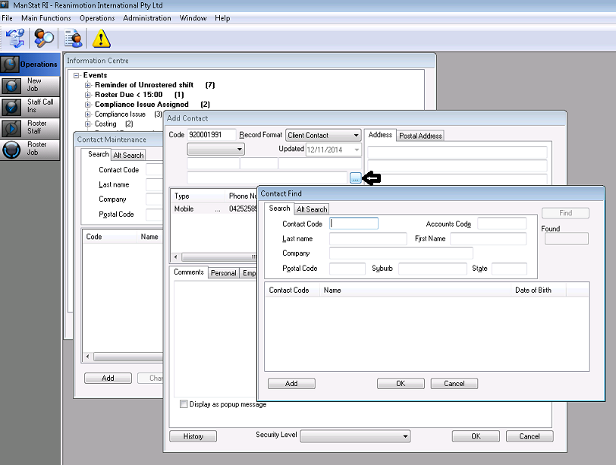Open the yellow warning alerts icon
616x465 pixels.
coord(101,37)
